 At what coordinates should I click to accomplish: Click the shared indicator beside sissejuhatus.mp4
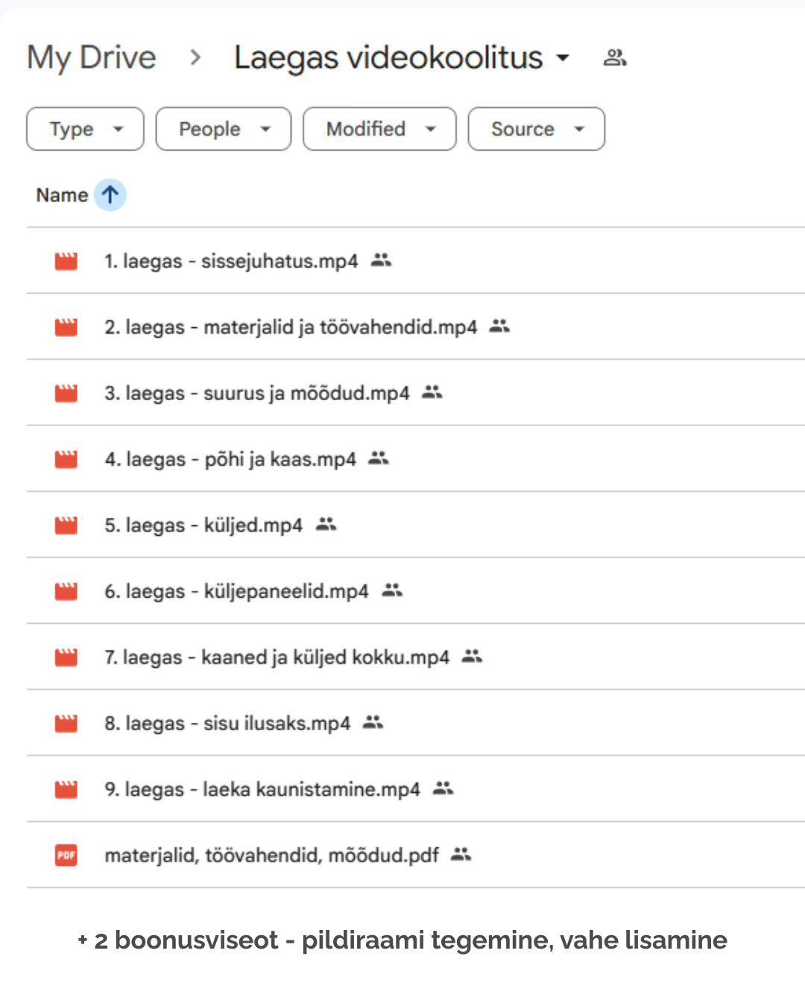tap(381, 261)
